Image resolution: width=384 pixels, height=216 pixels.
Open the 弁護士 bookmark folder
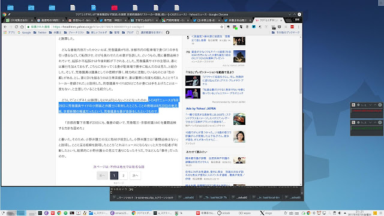click(x=55, y=32)
